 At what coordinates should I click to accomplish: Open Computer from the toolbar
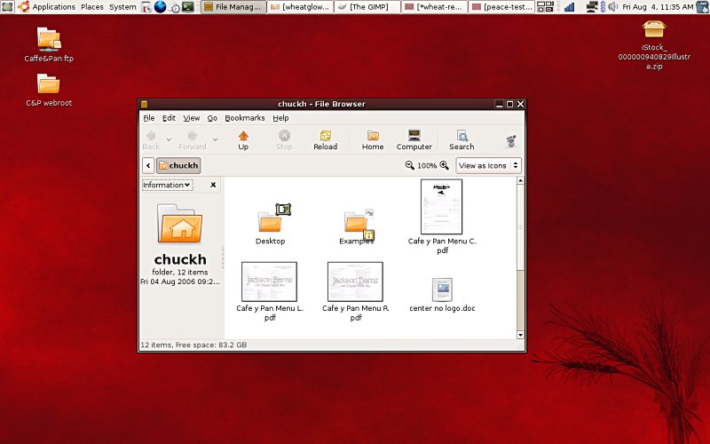point(414,139)
